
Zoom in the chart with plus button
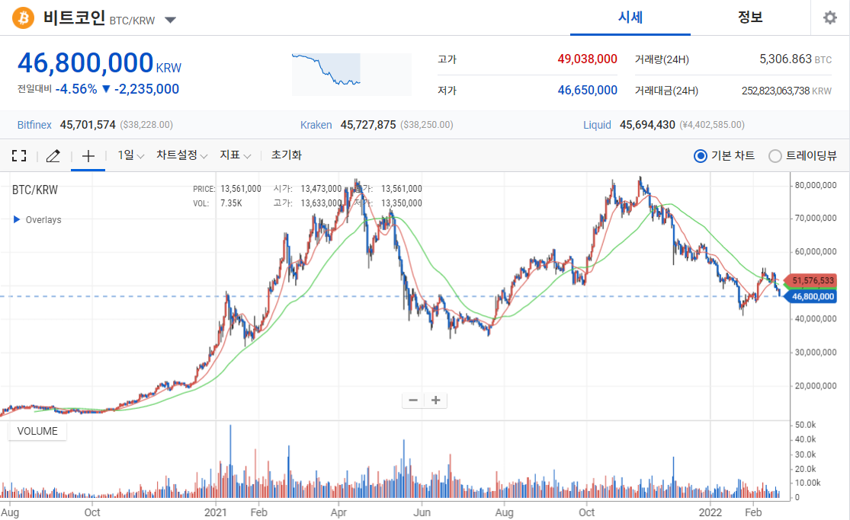coord(436,400)
